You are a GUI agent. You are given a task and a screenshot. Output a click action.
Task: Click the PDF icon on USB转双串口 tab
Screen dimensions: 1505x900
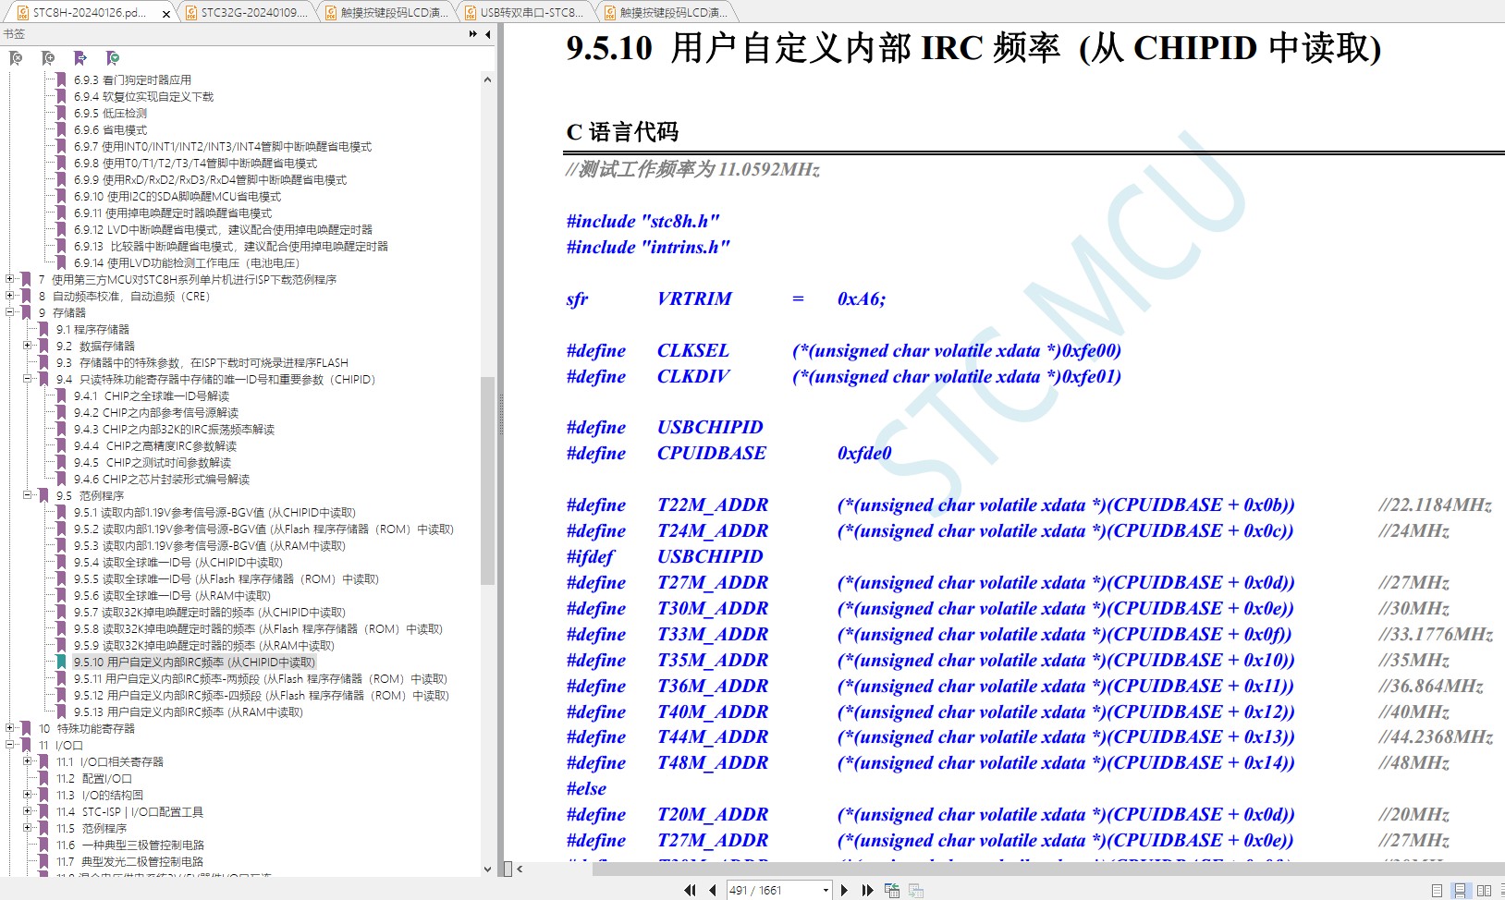(x=470, y=13)
